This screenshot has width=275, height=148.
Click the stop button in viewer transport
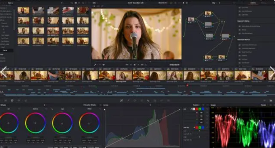point(134,65)
